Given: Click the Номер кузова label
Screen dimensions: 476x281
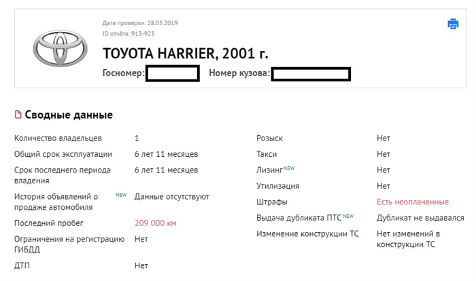Looking at the screenshot, I should 239,73.
